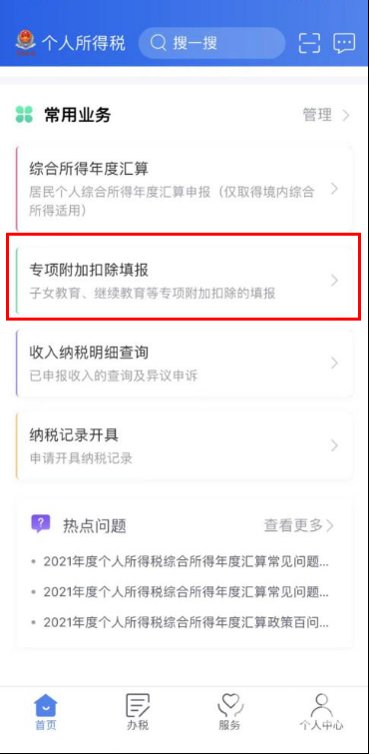Tap the green four-dot 常用业务 icon
Viewport: 369px width, 754px height.
(x=24, y=115)
